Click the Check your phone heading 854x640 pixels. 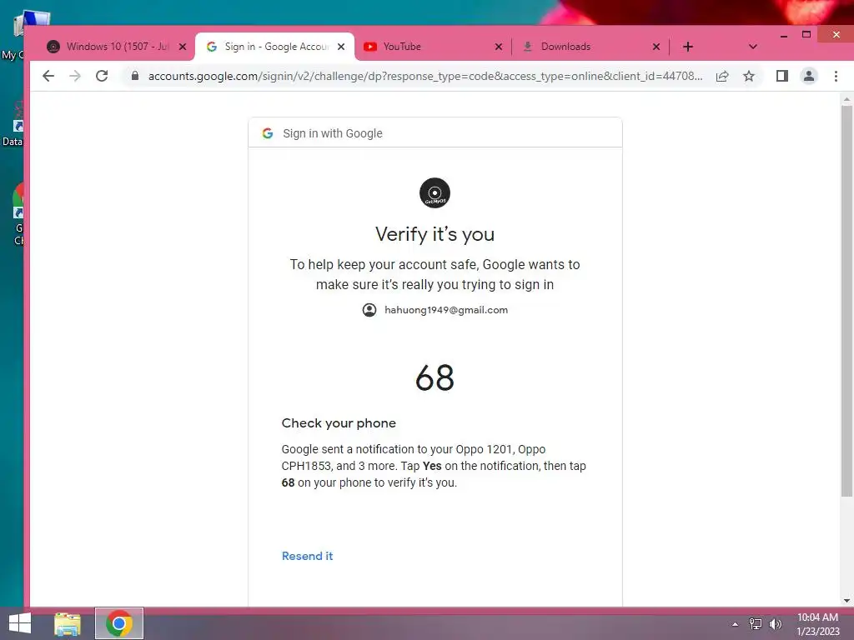tap(339, 423)
